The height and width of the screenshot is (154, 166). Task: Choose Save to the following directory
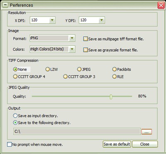[15, 123]
